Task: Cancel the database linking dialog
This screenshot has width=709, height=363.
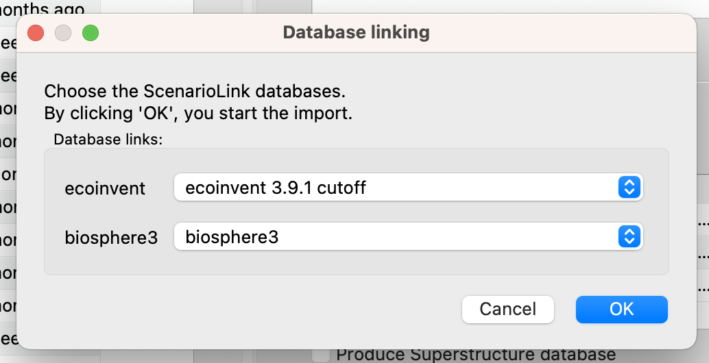Action: click(508, 310)
